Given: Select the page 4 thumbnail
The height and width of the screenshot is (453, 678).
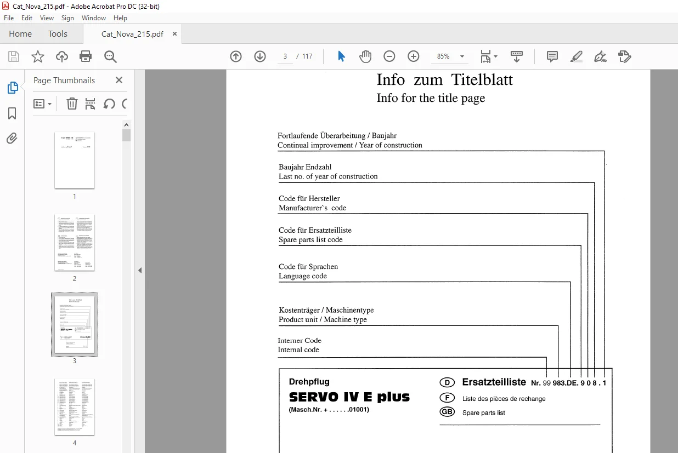Looking at the screenshot, I should point(75,406).
